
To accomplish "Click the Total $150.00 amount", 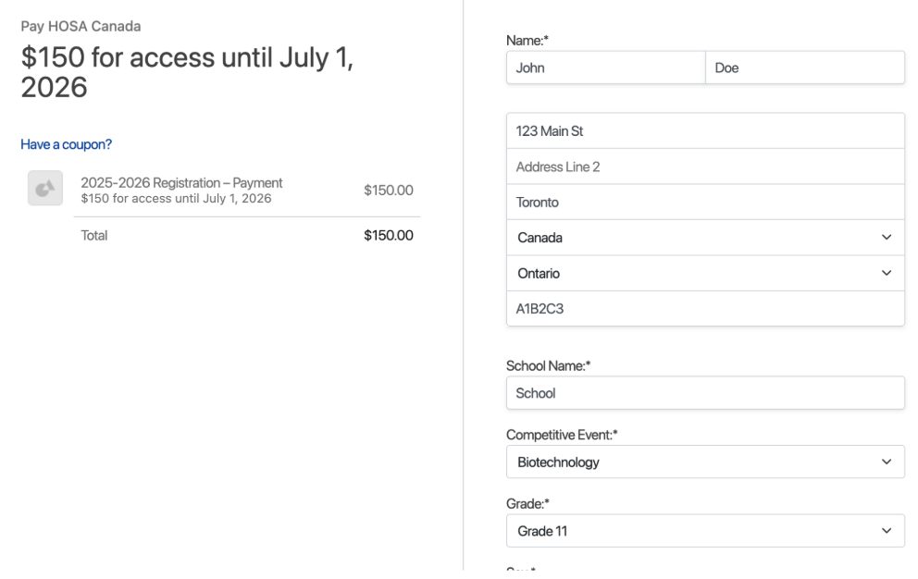I will (388, 235).
